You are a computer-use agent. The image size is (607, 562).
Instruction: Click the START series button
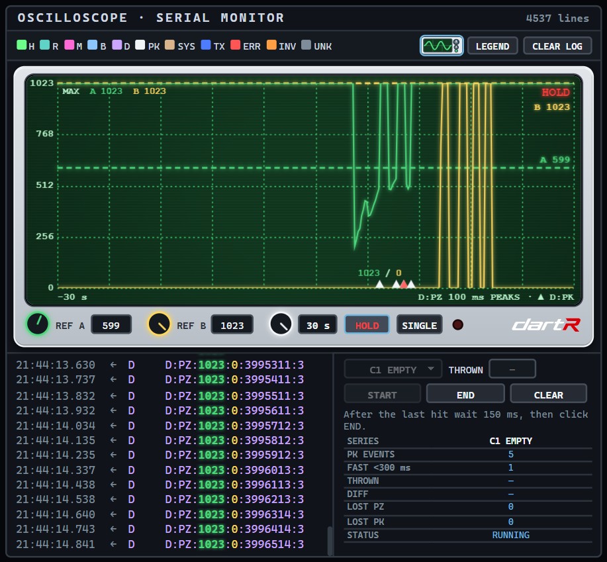(382, 395)
